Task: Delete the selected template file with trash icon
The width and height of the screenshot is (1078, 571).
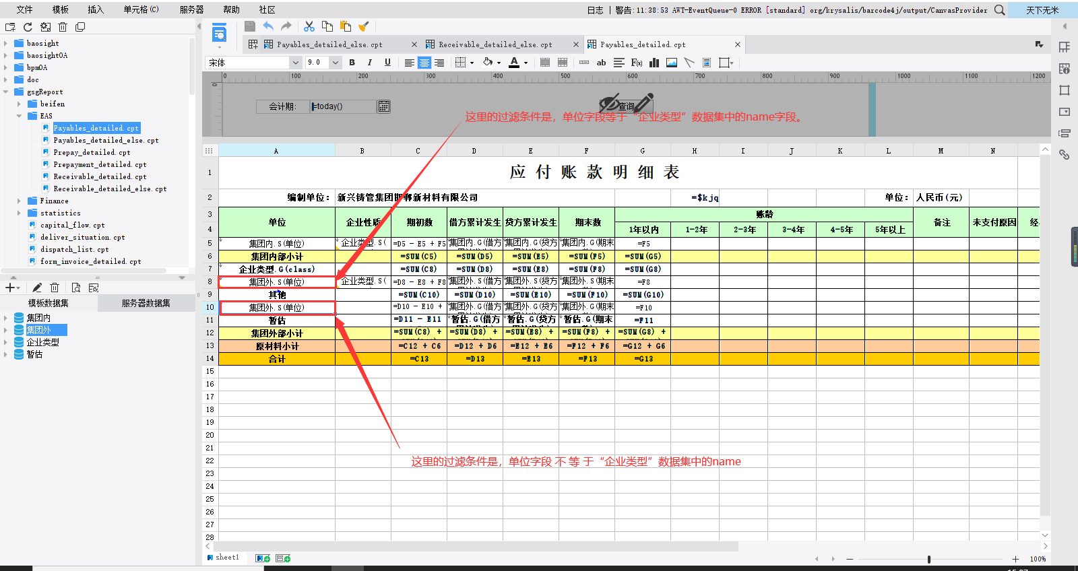Action: click(63, 27)
